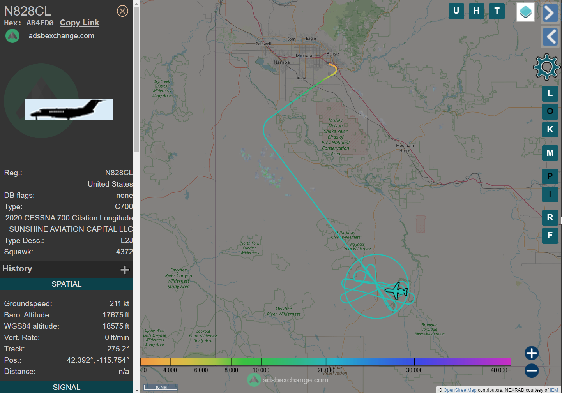
Task: Toggle the L map option button
Action: coord(550,93)
